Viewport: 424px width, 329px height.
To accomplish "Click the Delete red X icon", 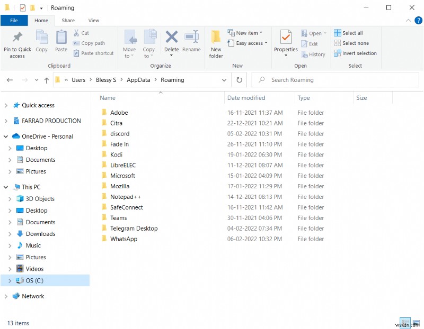I will 171,37.
